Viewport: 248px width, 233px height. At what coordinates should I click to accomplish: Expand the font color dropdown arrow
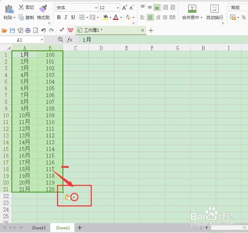[121, 17]
